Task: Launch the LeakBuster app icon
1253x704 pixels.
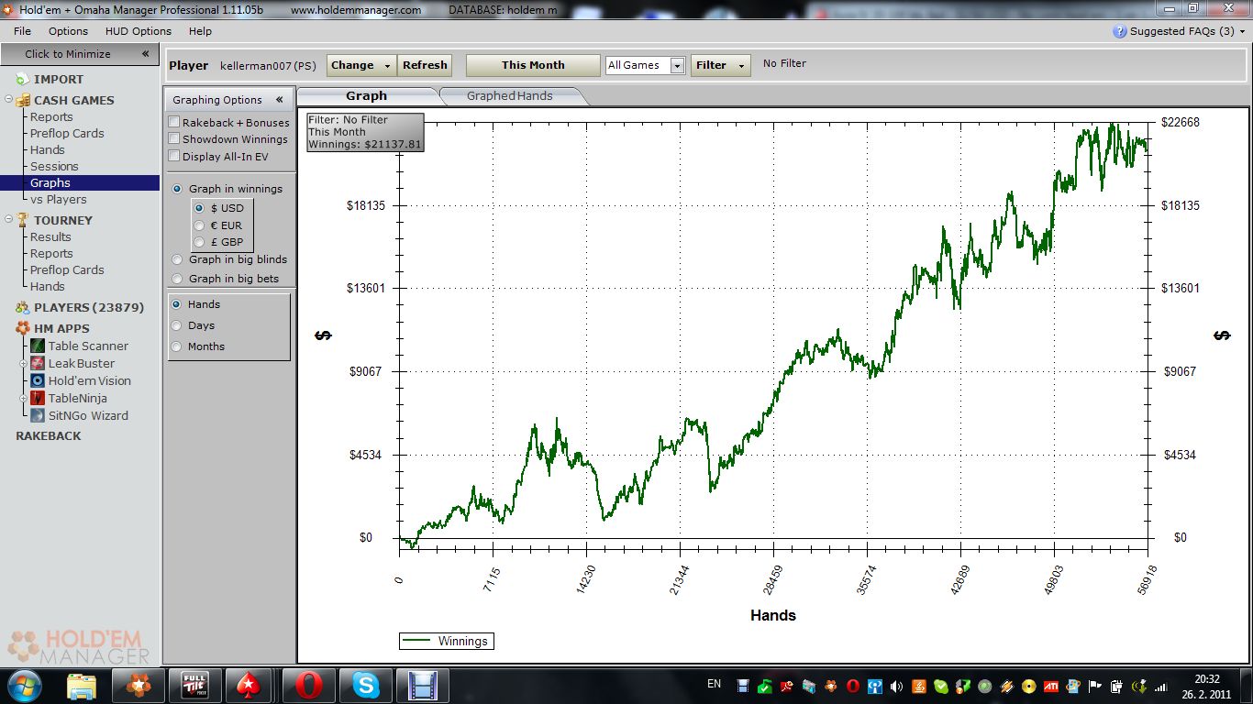Action: point(38,363)
